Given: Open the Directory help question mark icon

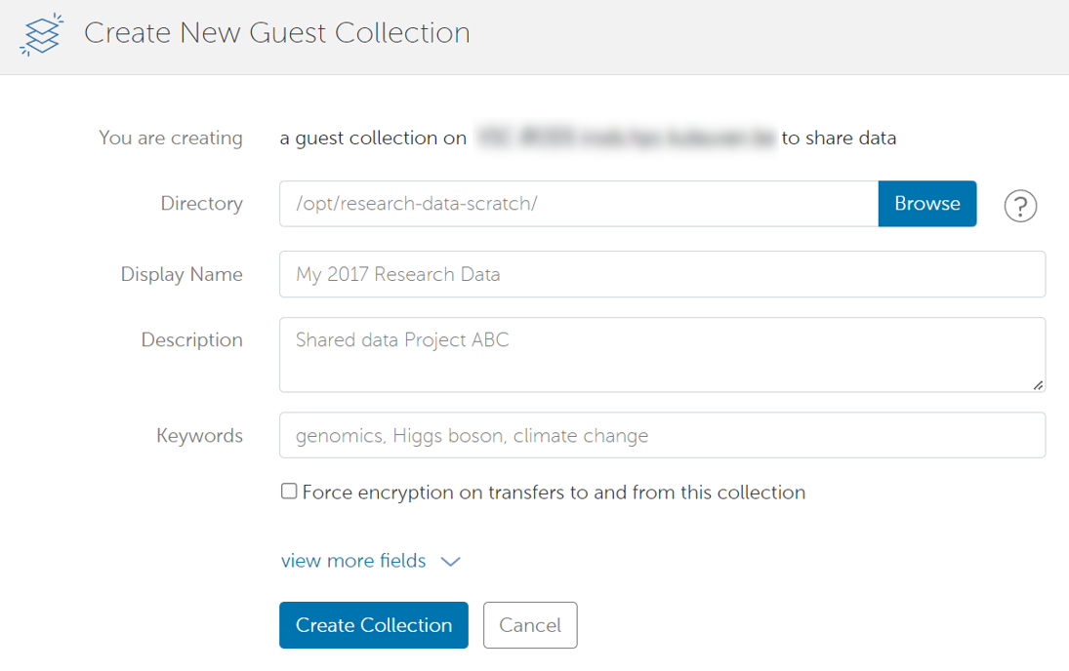Looking at the screenshot, I should click(1020, 205).
